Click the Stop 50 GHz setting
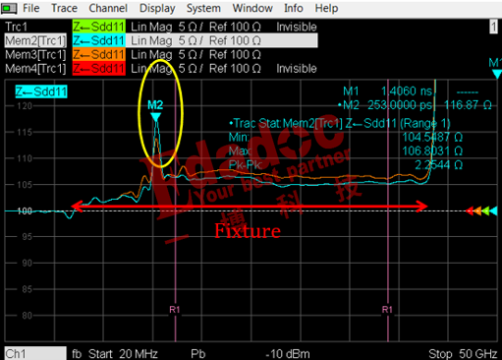The width and height of the screenshot is (502, 360). coord(463,354)
